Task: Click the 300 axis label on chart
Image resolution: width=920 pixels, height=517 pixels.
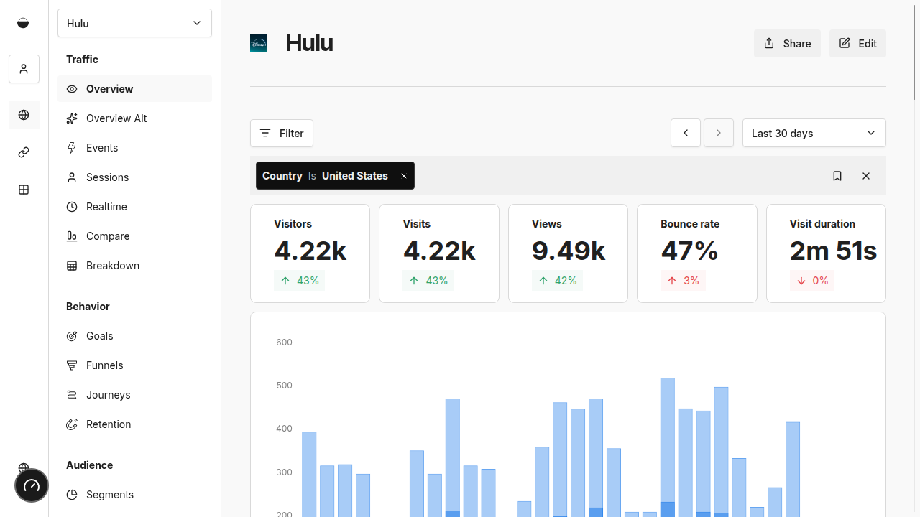Action: [284, 472]
